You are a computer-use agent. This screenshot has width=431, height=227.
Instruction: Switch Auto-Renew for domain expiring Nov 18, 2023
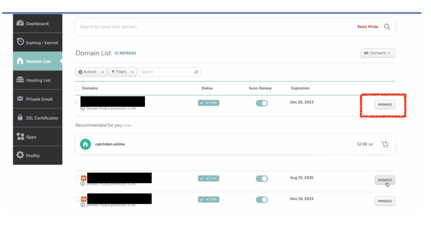pyautogui.click(x=261, y=199)
